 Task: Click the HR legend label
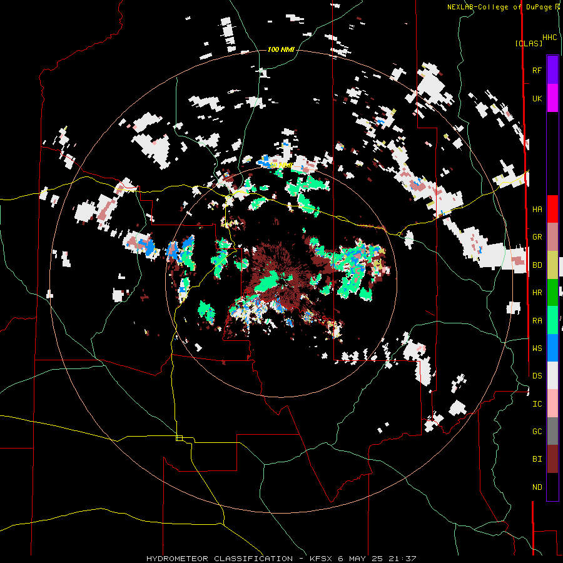(x=537, y=293)
